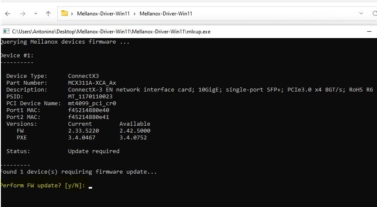This screenshot has height=207, width=377.
Task: Select available FW version 2.42.5000
Action: coord(135,131)
